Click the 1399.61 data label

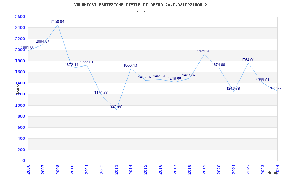(x=262, y=80)
